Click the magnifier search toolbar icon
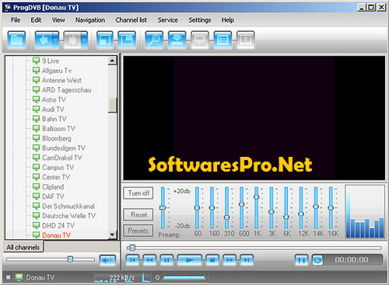This screenshot has width=389, height=285. click(154, 40)
